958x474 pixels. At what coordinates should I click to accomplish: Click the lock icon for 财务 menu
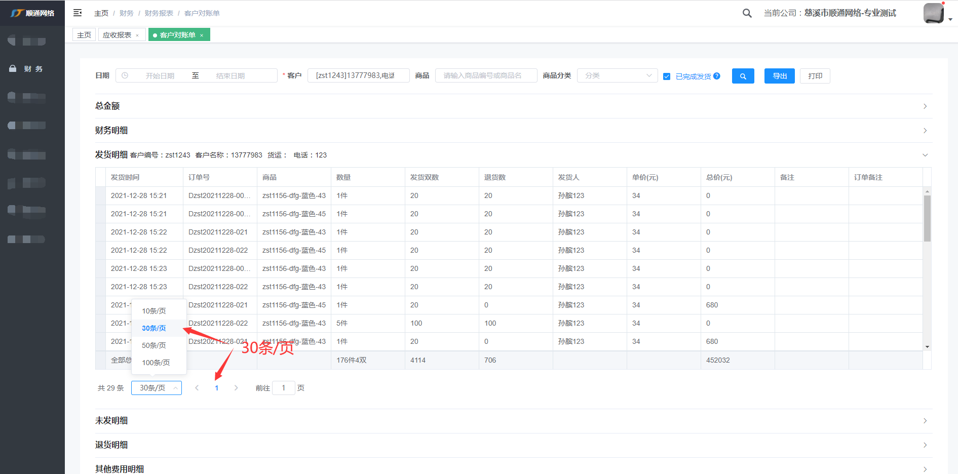[x=13, y=68]
